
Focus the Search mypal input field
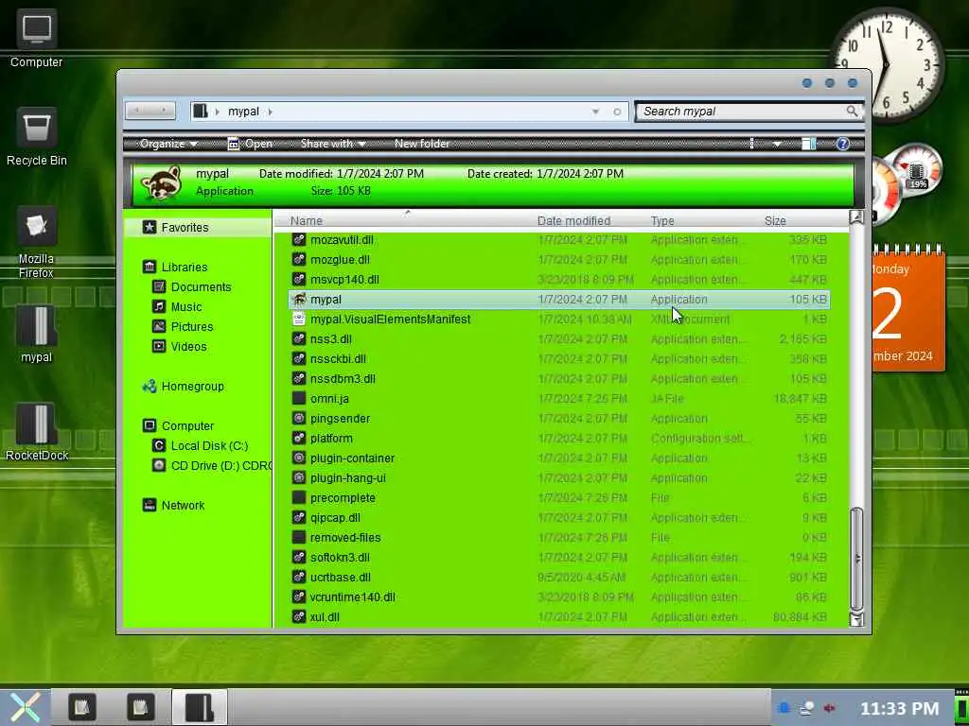click(742, 112)
